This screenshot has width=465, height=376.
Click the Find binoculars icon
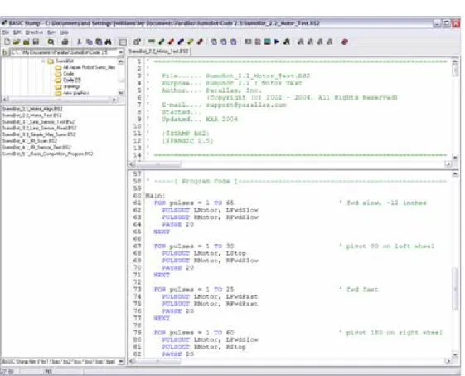point(109,42)
